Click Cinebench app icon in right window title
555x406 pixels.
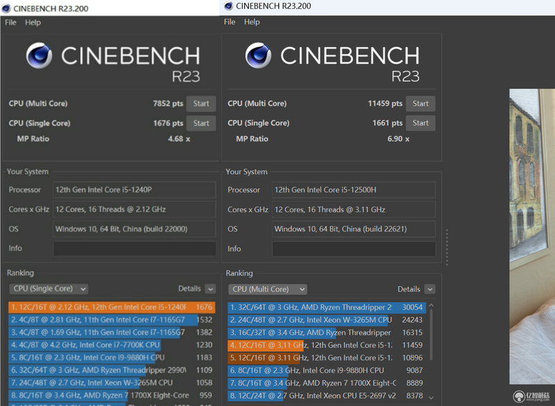click(229, 6)
